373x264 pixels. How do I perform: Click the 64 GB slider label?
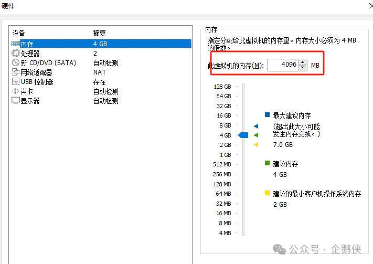[x=223, y=96]
